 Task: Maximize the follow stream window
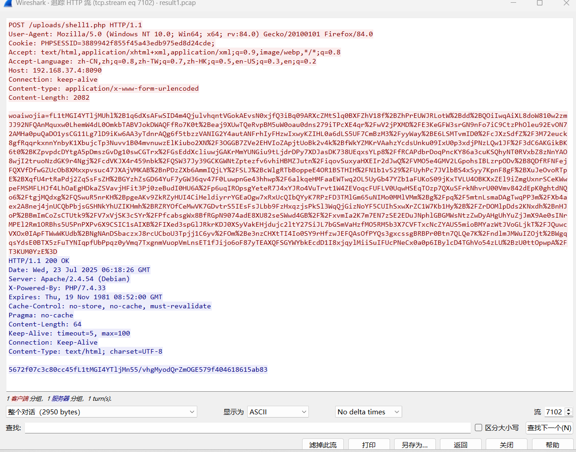click(x=540, y=3)
